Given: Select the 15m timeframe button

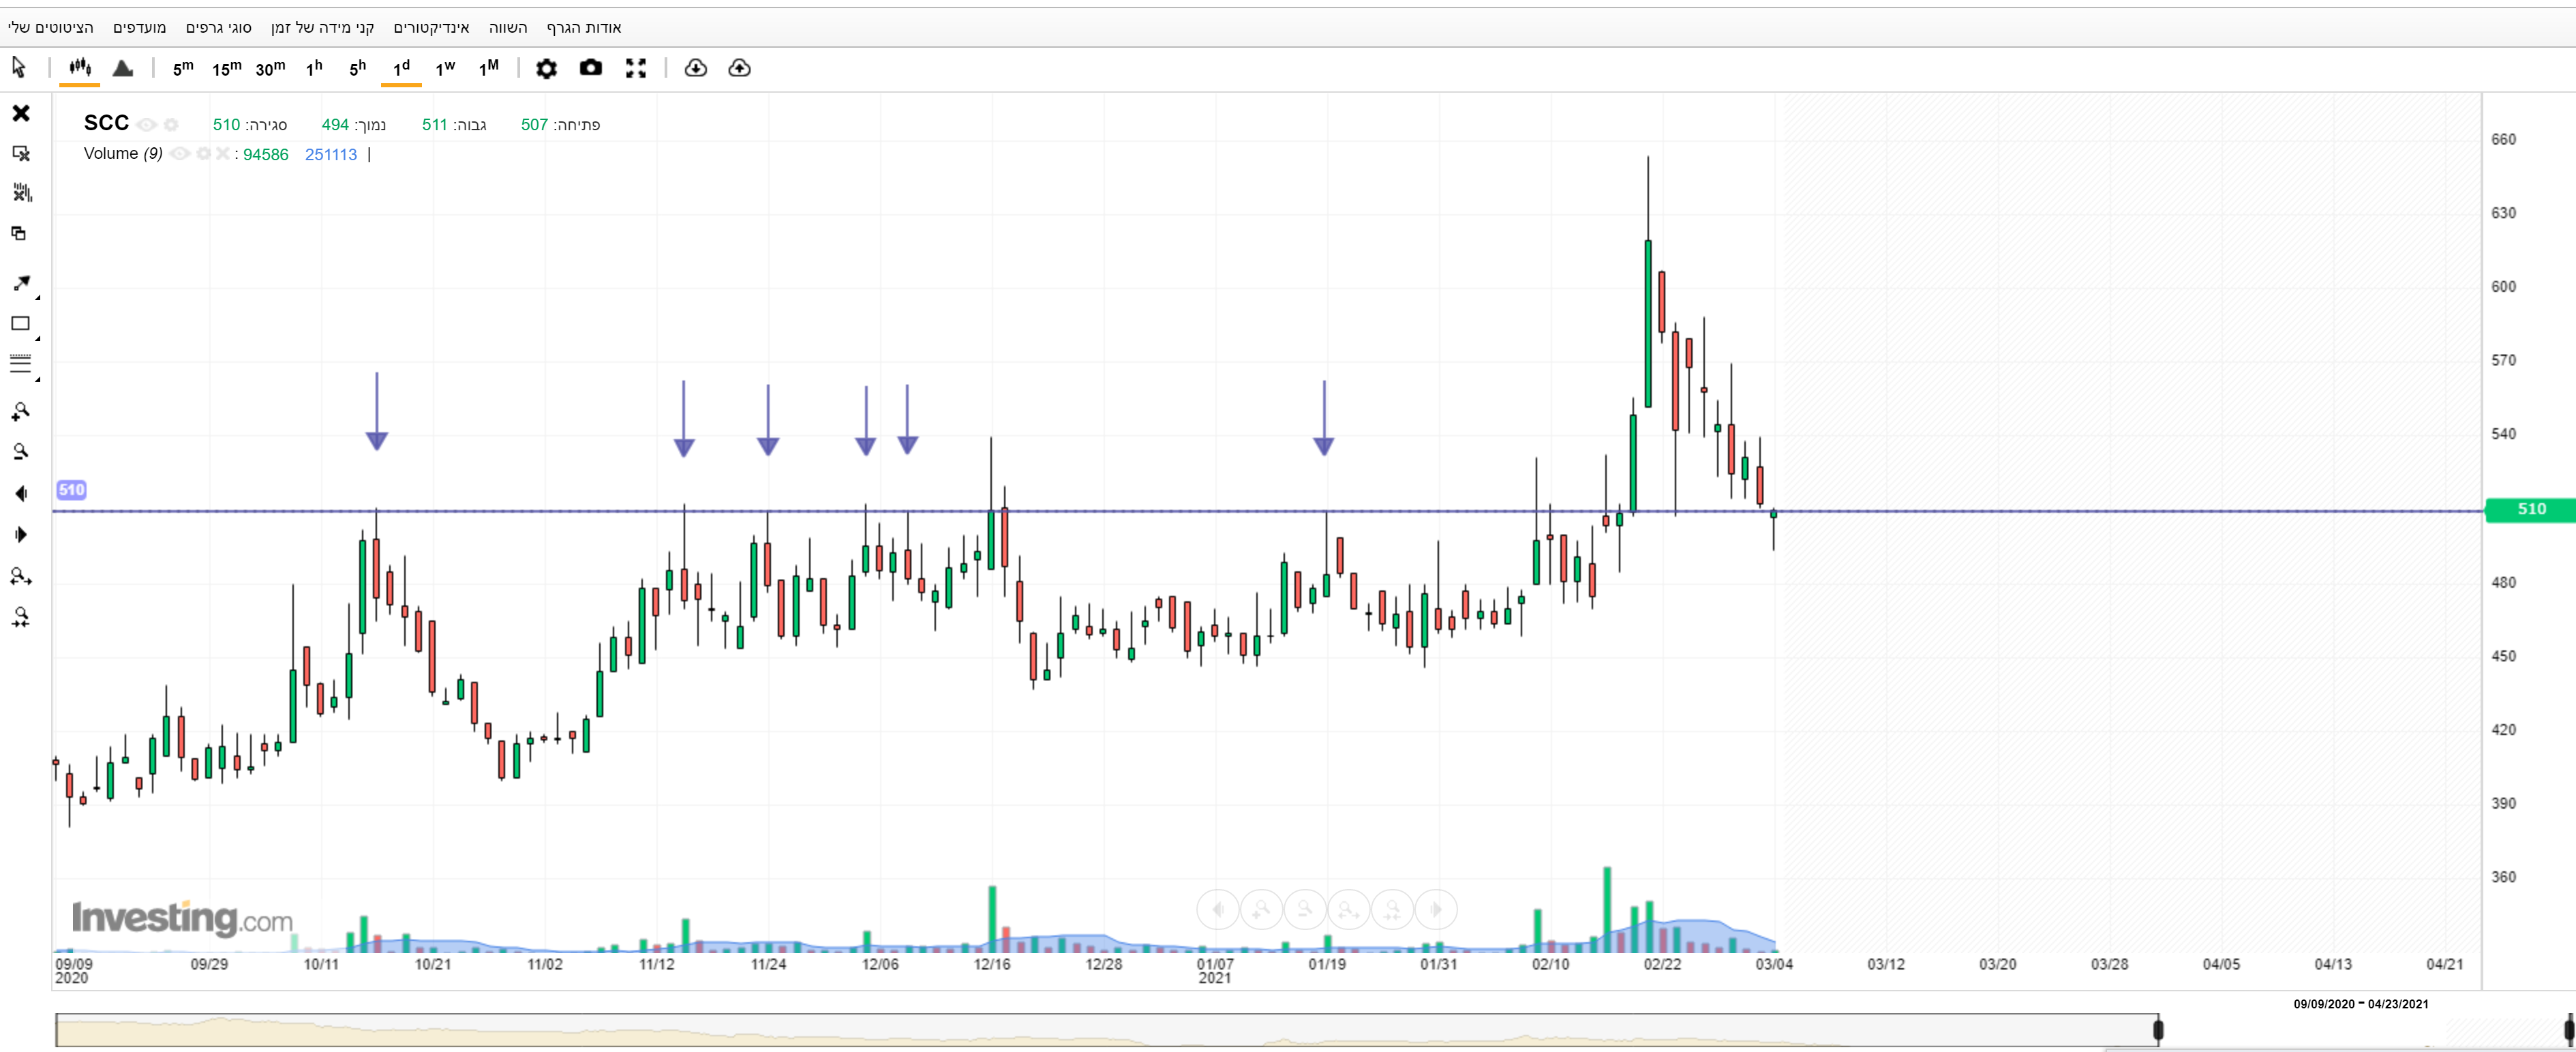Looking at the screenshot, I should tap(226, 68).
